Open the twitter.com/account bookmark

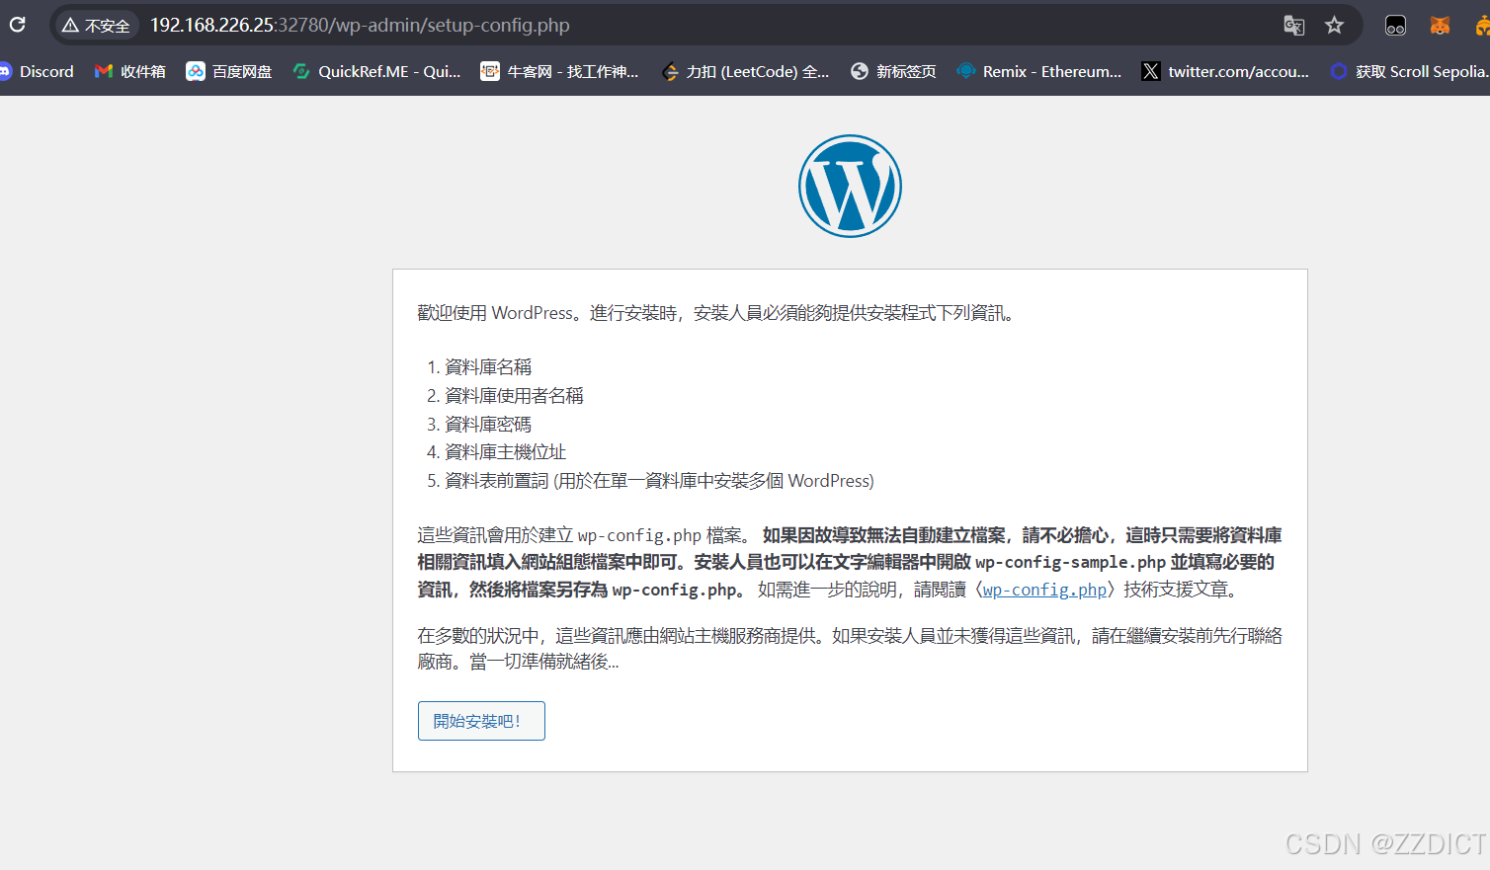click(1225, 71)
